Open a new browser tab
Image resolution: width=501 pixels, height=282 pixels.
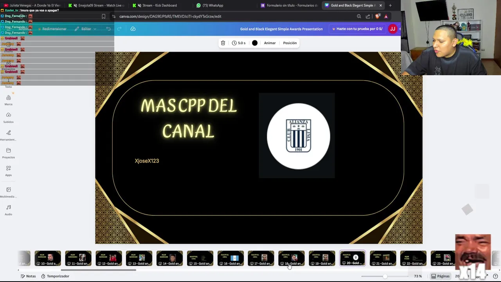[x=390, y=5]
